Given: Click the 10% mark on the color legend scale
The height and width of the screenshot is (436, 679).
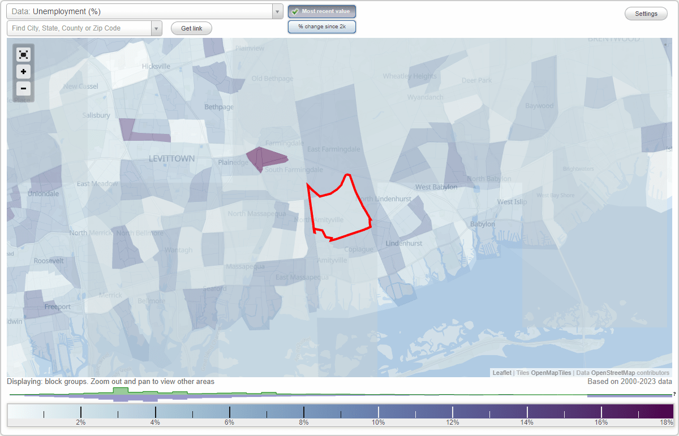Looking at the screenshot, I should point(378,422).
